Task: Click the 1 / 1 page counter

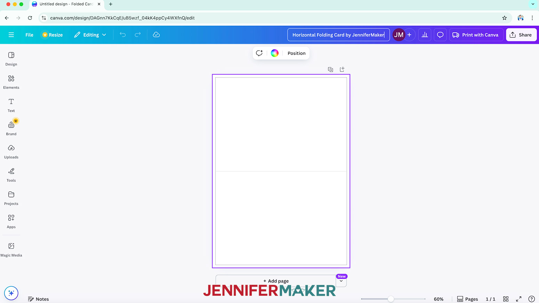Action: (490, 299)
